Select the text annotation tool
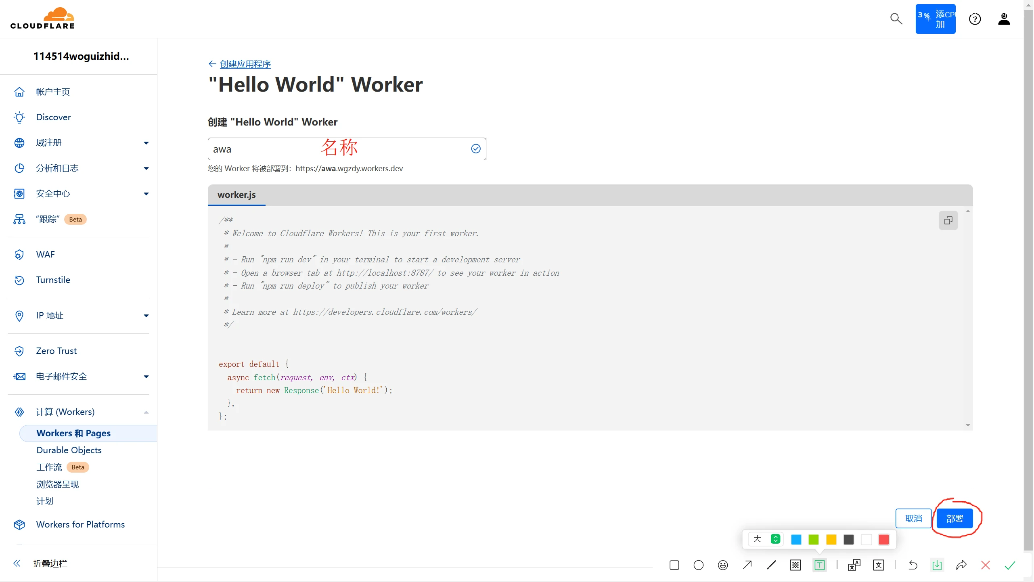1034x582 pixels. (819, 565)
